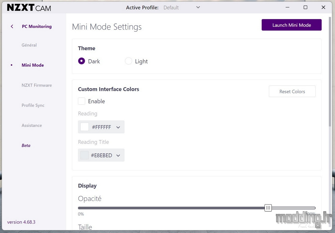This screenshot has height=233, width=335.
Task: Click the Opacité slider handle
Action: point(268,208)
